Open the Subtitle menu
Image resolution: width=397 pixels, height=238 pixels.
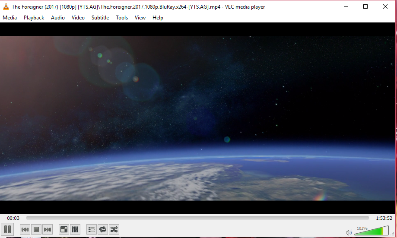(x=100, y=18)
